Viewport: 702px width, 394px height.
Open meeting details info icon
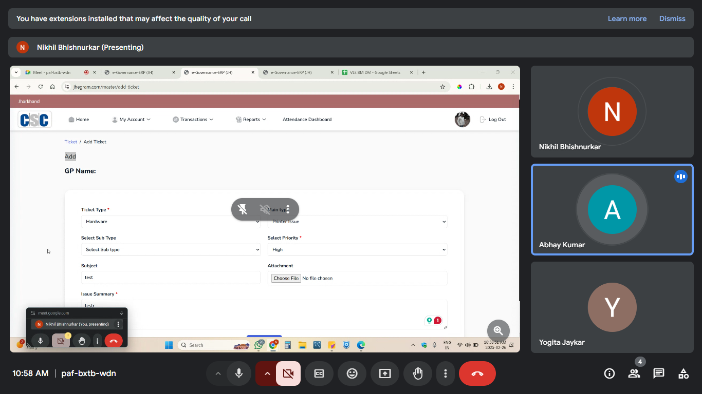[x=609, y=373]
